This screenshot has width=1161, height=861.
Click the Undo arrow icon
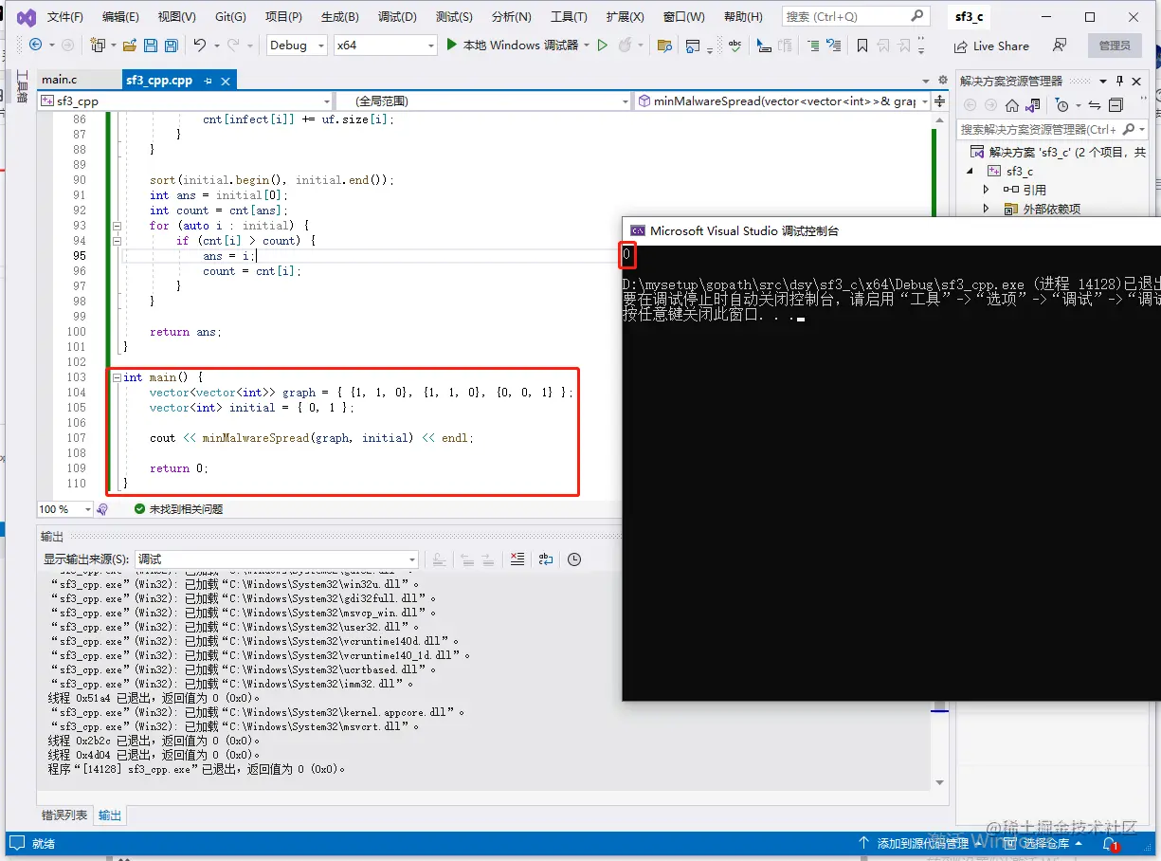point(200,45)
